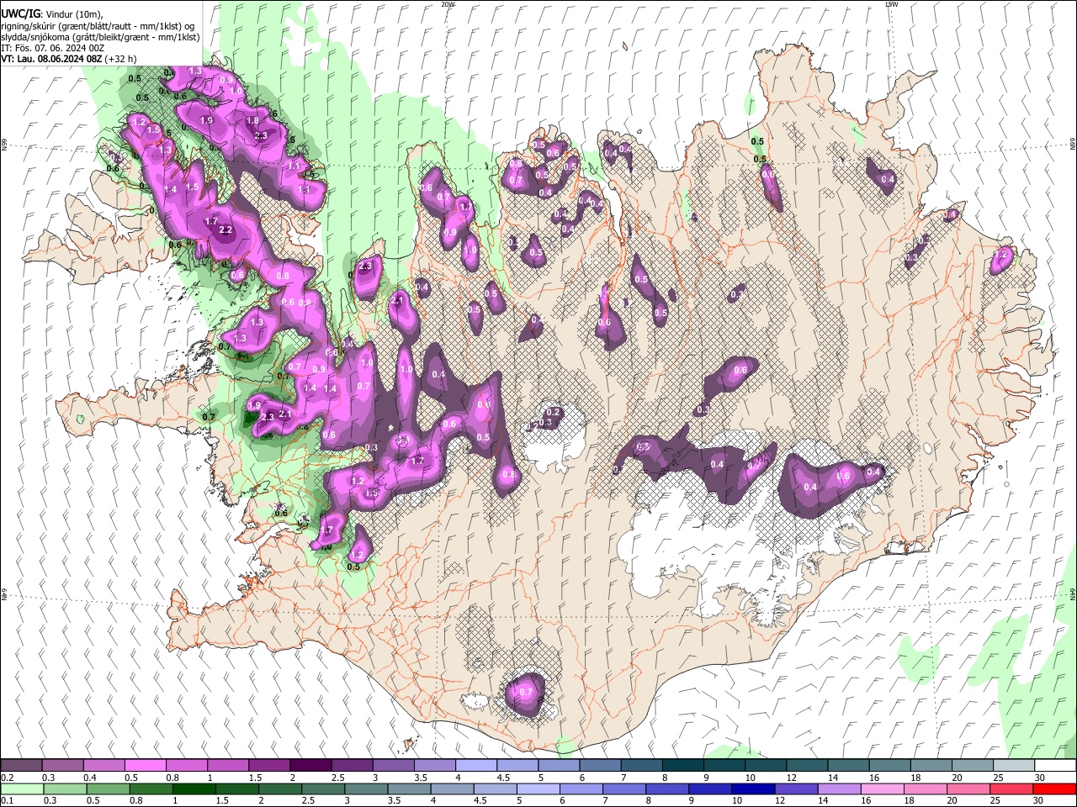Image resolution: width=1077 pixels, height=807 pixels.
Task: Pick the dark green swatch between 1 and 1.5, lower legend
Action: click(x=194, y=789)
